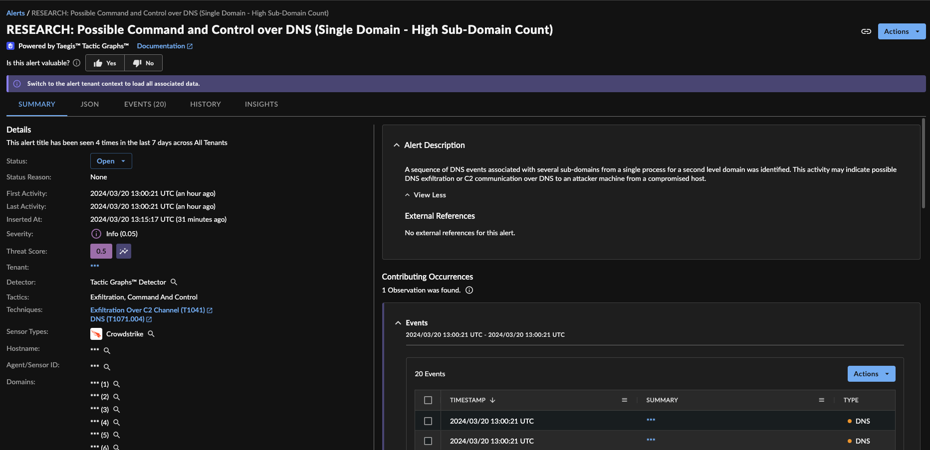Search by Crowdstrike sensor type magnifier
The image size is (930, 450).
click(x=151, y=334)
